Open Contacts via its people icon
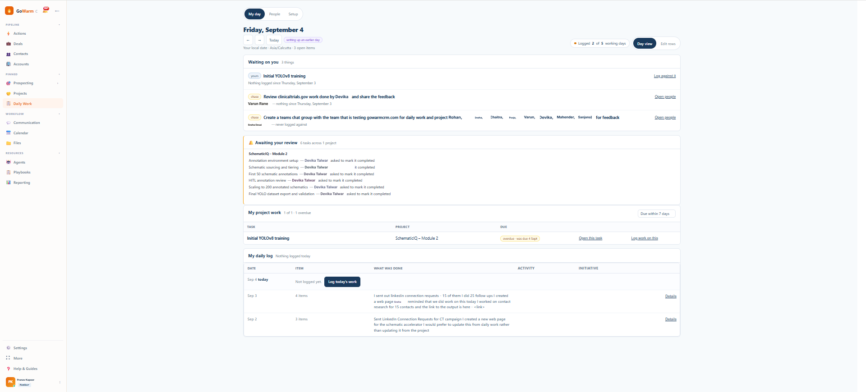 (8, 54)
